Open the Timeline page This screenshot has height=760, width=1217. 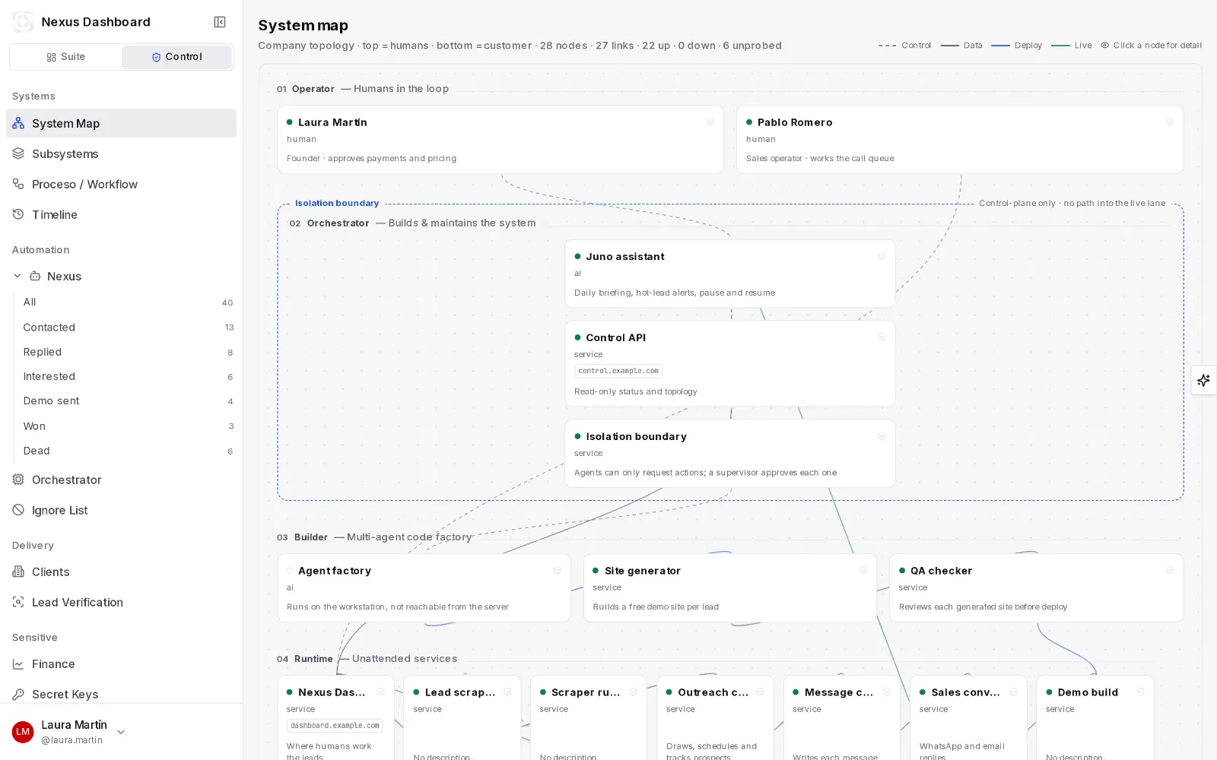coord(121,214)
